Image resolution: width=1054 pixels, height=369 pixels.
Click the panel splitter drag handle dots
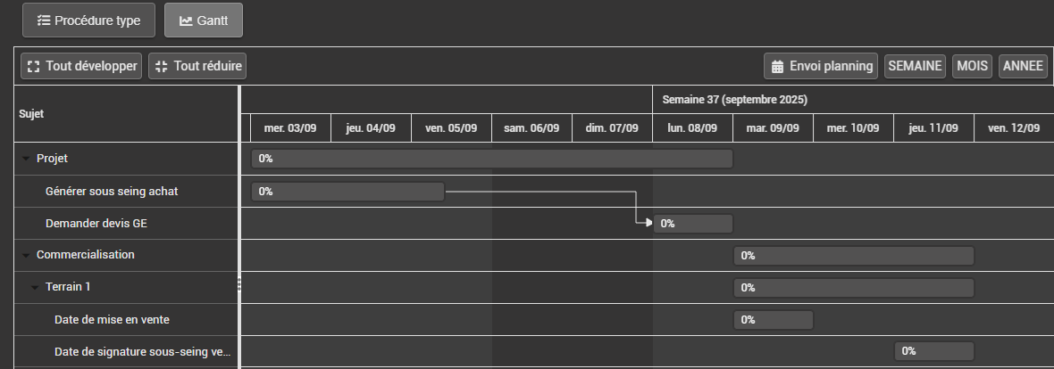[x=239, y=284]
